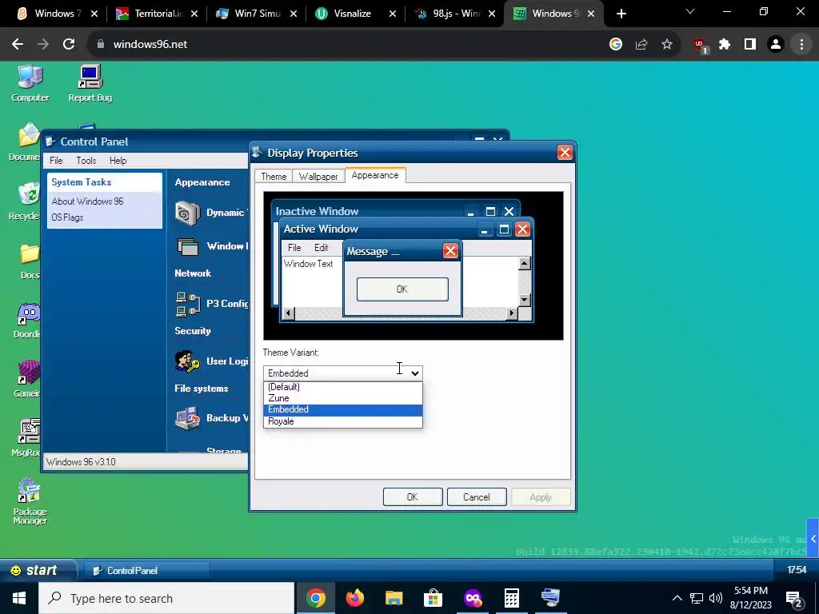This screenshot has width=819, height=614.
Task: Reload the windows96.net page
Action: coord(69,45)
